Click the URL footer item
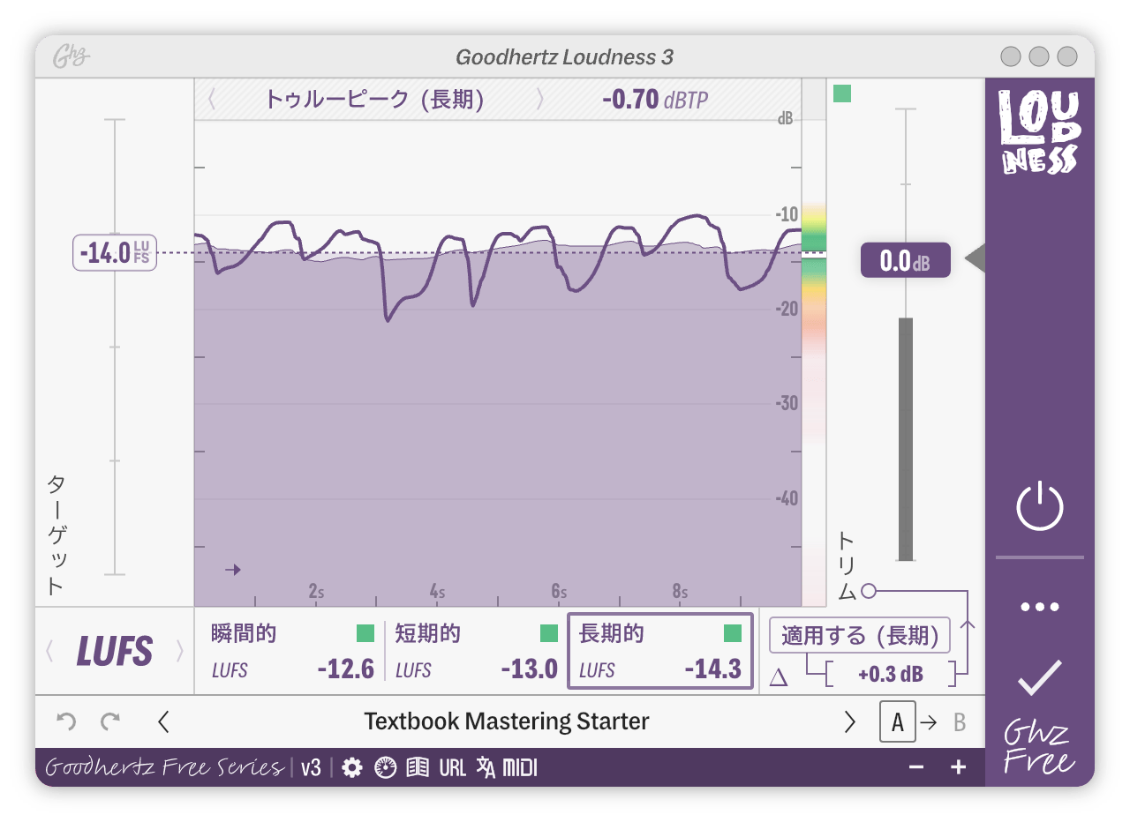Viewport: 1130px width, 822px height. [x=452, y=768]
